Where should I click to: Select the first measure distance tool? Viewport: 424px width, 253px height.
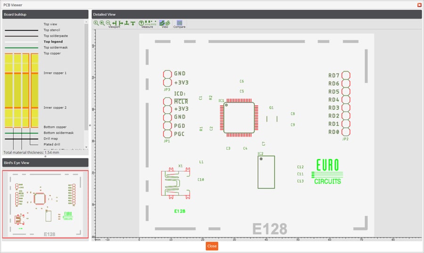pyautogui.click(x=148, y=23)
